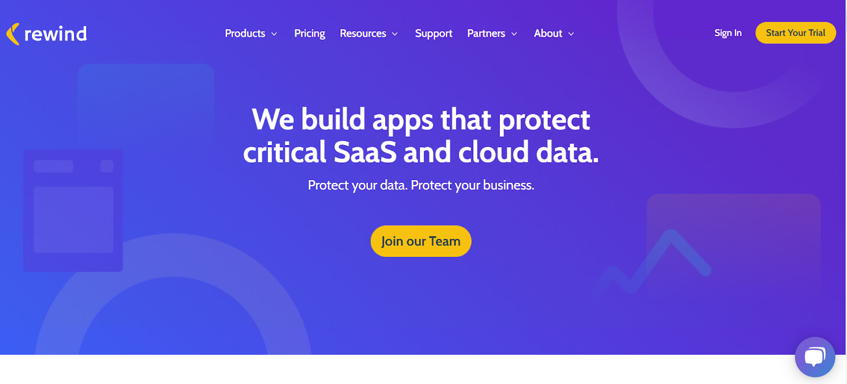Open the Support page link
Image resolution: width=847 pixels, height=384 pixels.
(x=434, y=33)
